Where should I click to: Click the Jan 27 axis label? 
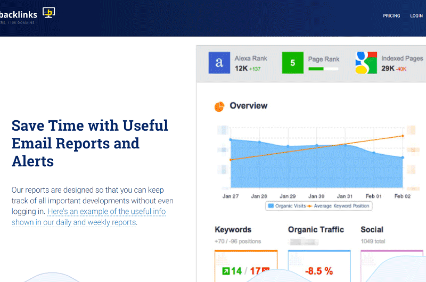tap(231, 196)
